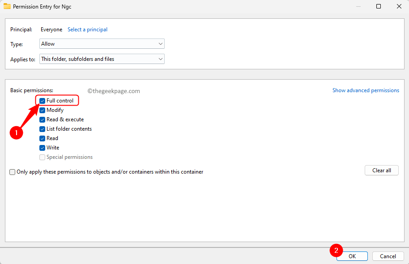
Task: Open the Type dropdown showing Allow
Action: (102, 43)
